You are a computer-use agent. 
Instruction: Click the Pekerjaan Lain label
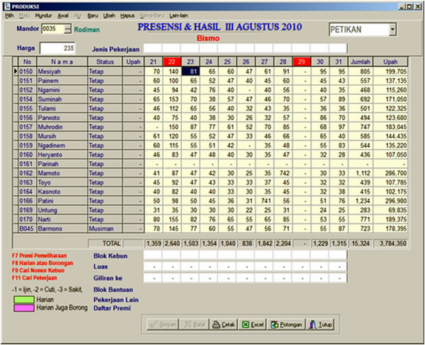[x=117, y=300]
